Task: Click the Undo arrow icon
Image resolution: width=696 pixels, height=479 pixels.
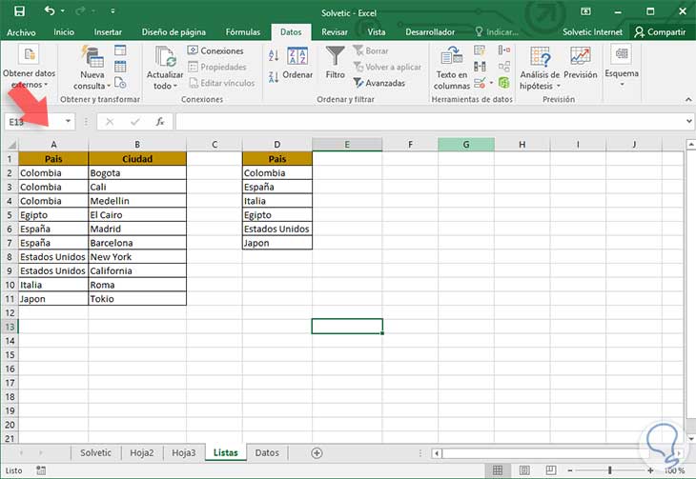Action: coord(50,10)
